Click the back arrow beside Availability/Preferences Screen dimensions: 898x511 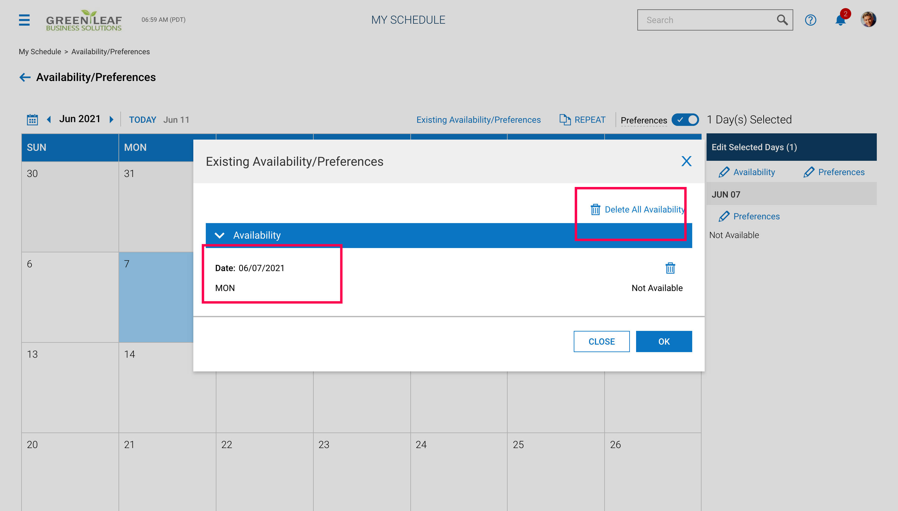25,77
